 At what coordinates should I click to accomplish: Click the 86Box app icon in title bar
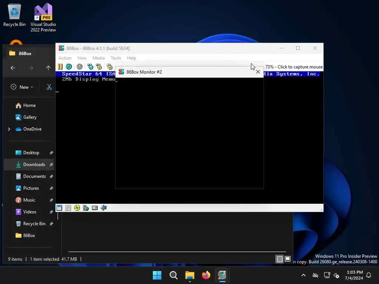61,48
